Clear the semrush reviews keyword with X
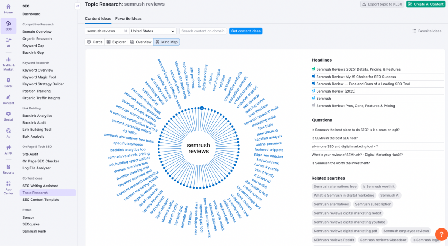The image size is (448, 246). 125,31
